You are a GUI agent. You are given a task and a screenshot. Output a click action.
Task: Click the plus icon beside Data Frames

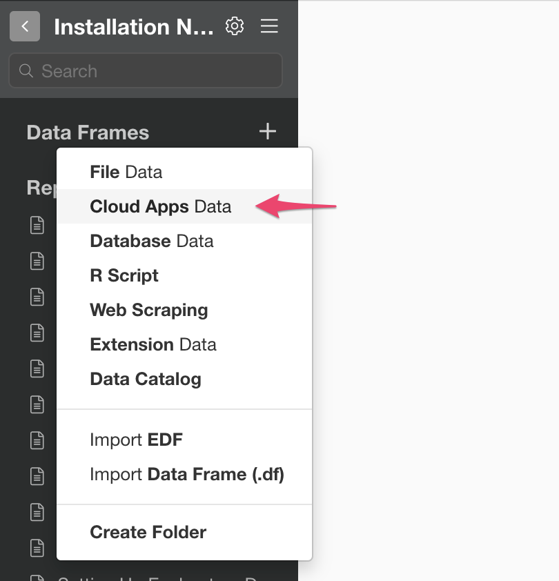(x=267, y=131)
